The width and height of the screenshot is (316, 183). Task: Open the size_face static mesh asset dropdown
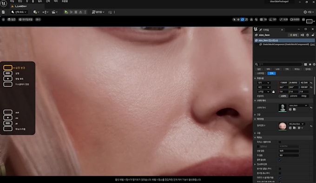298,106
